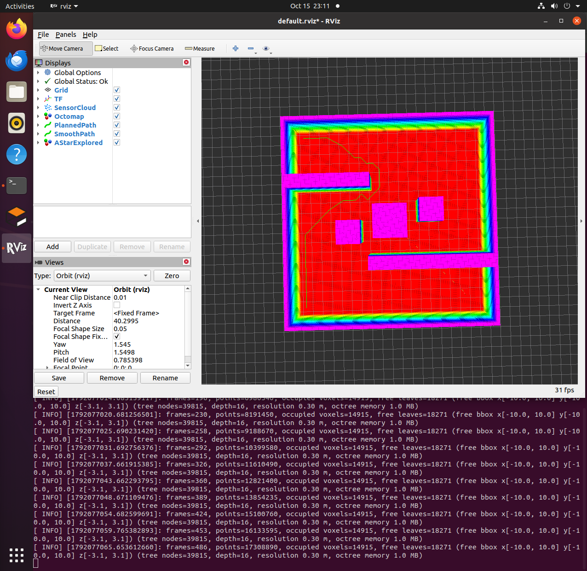This screenshot has width=587, height=571.
Task: Show Applications grid in the dock
Action: pyautogui.click(x=17, y=555)
